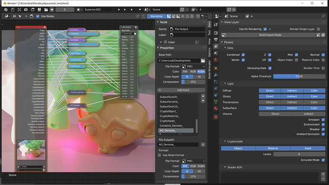
Task: Enable Use Node Format checkbox
Action: click(x=159, y=155)
